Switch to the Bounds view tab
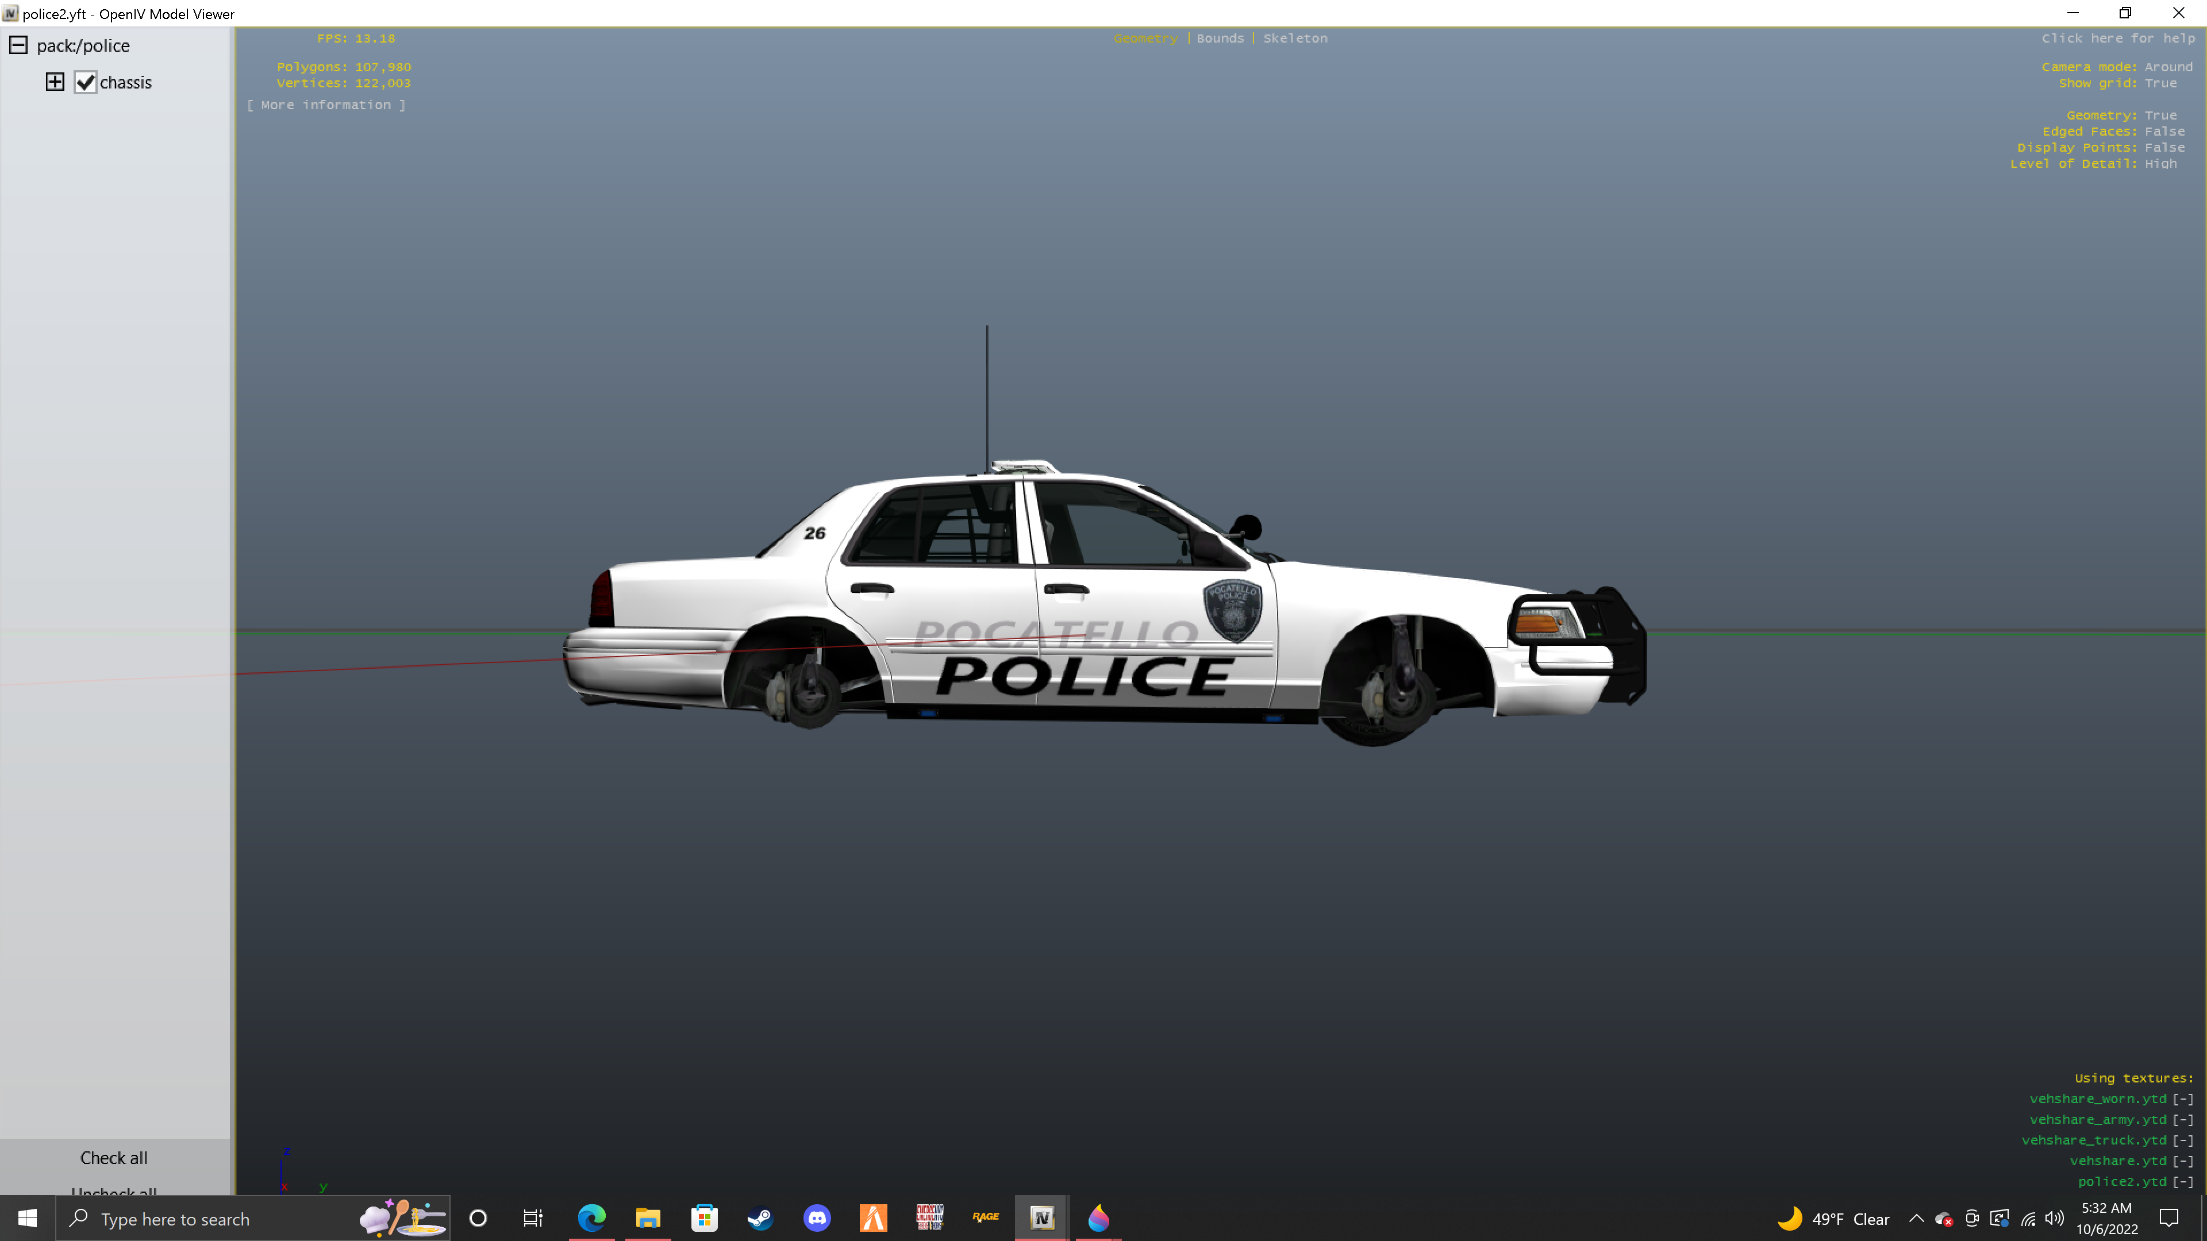This screenshot has height=1241, width=2207. coord(1219,38)
